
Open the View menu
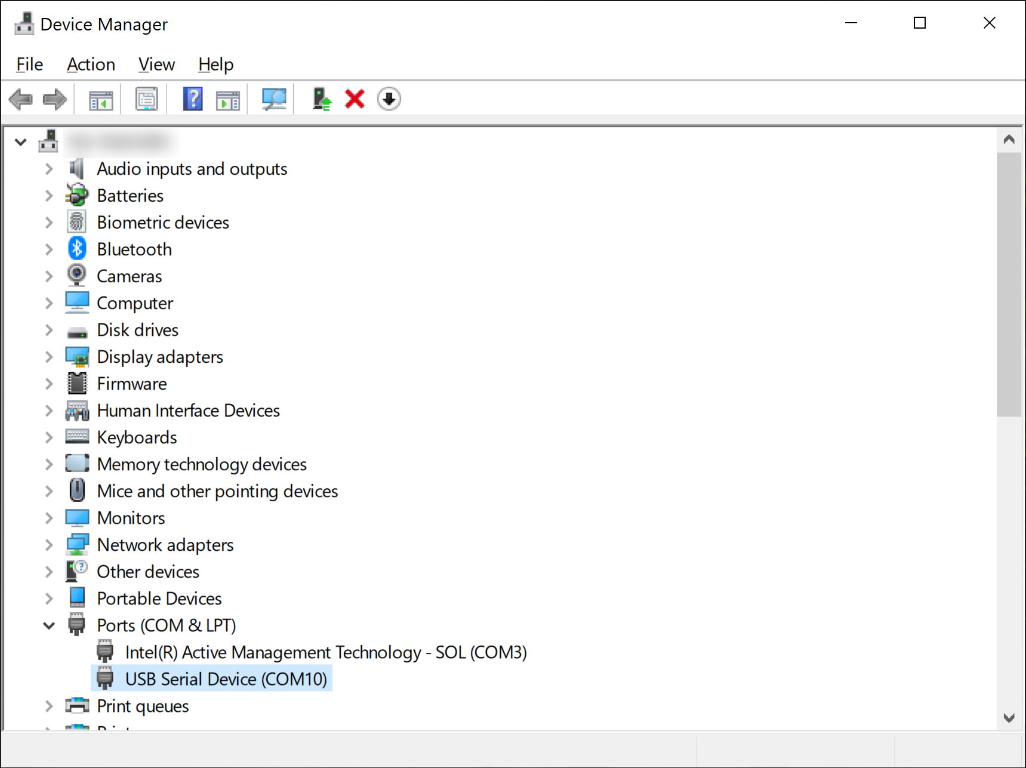[156, 64]
